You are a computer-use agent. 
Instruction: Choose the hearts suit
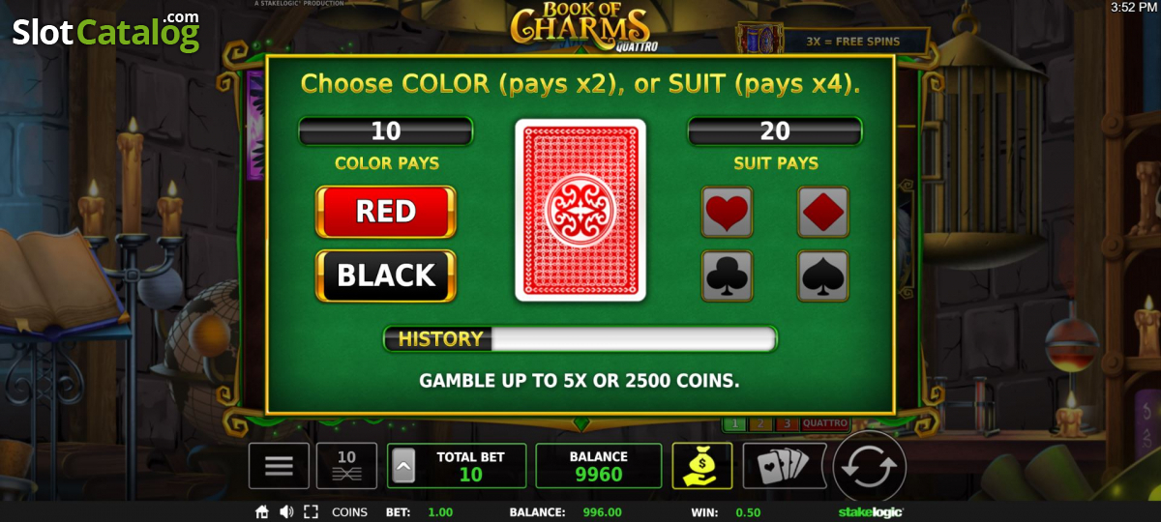(x=727, y=212)
